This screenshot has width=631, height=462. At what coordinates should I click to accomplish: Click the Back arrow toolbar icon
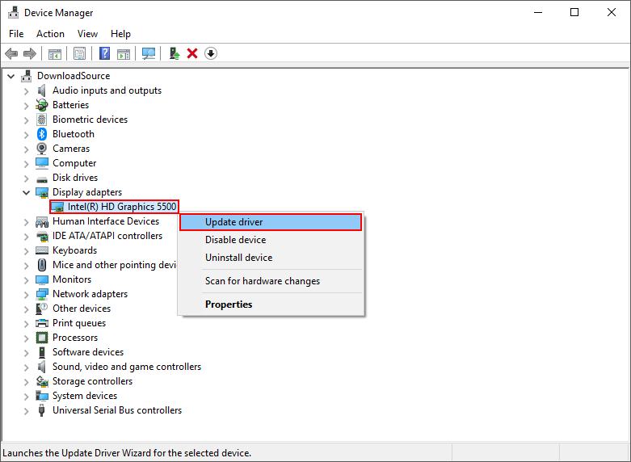coord(11,53)
